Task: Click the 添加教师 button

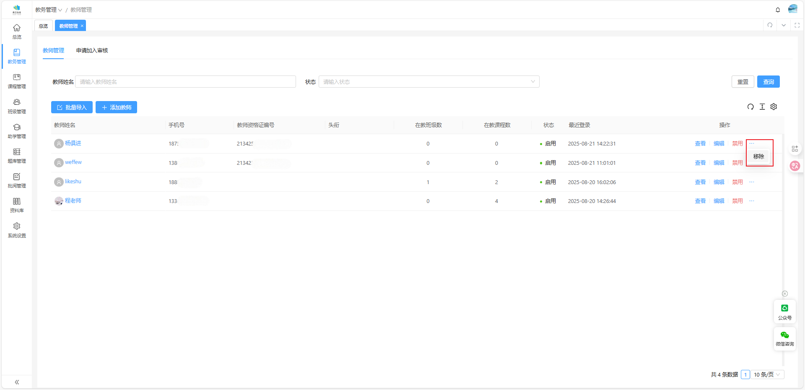Action: click(116, 107)
